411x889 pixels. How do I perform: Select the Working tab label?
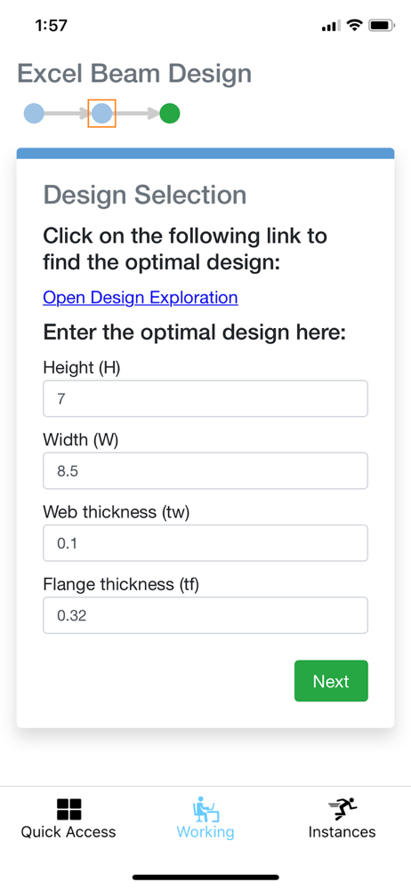click(205, 832)
